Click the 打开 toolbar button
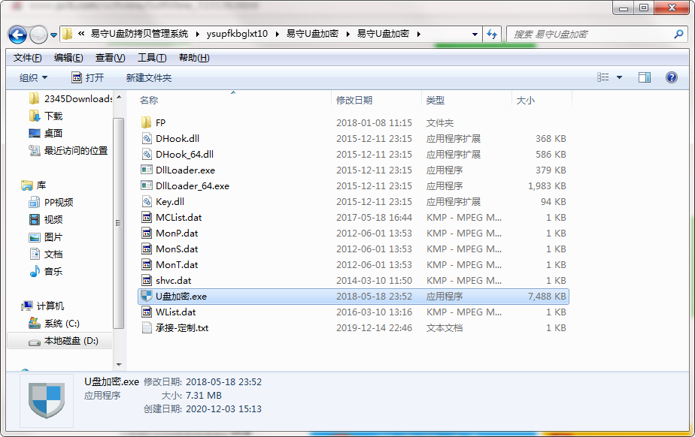Image resolution: width=695 pixels, height=437 pixels. (88, 78)
